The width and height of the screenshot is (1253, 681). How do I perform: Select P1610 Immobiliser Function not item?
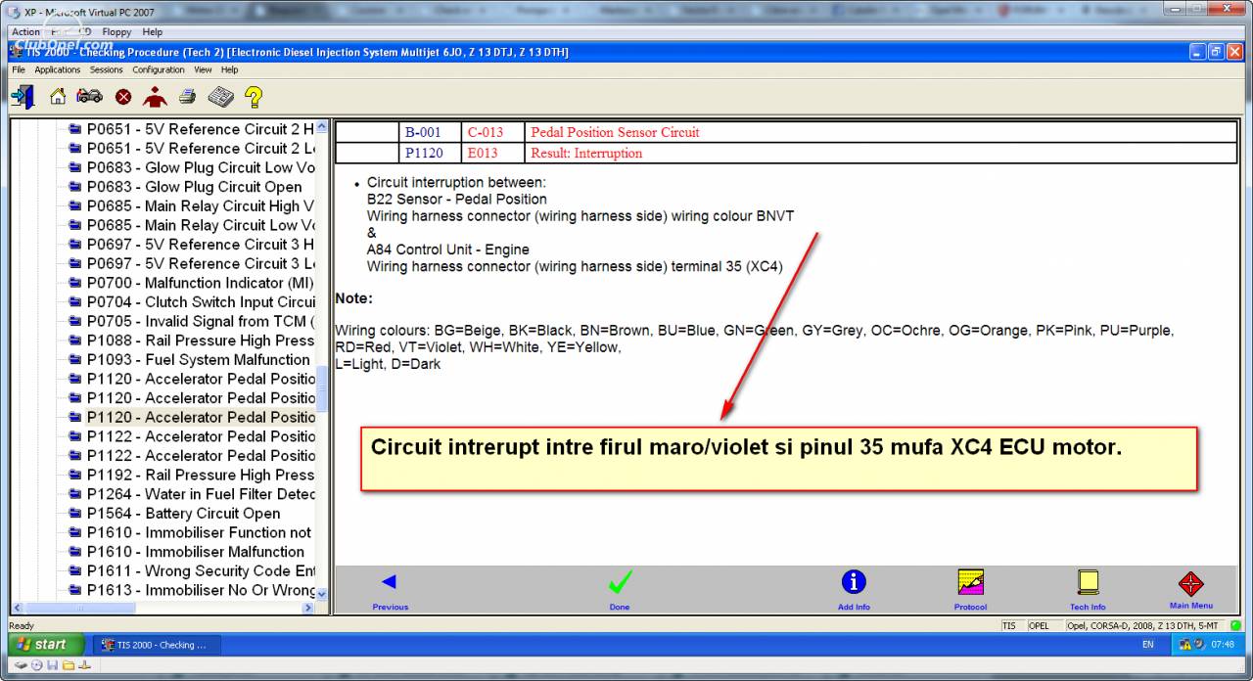coord(191,532)
